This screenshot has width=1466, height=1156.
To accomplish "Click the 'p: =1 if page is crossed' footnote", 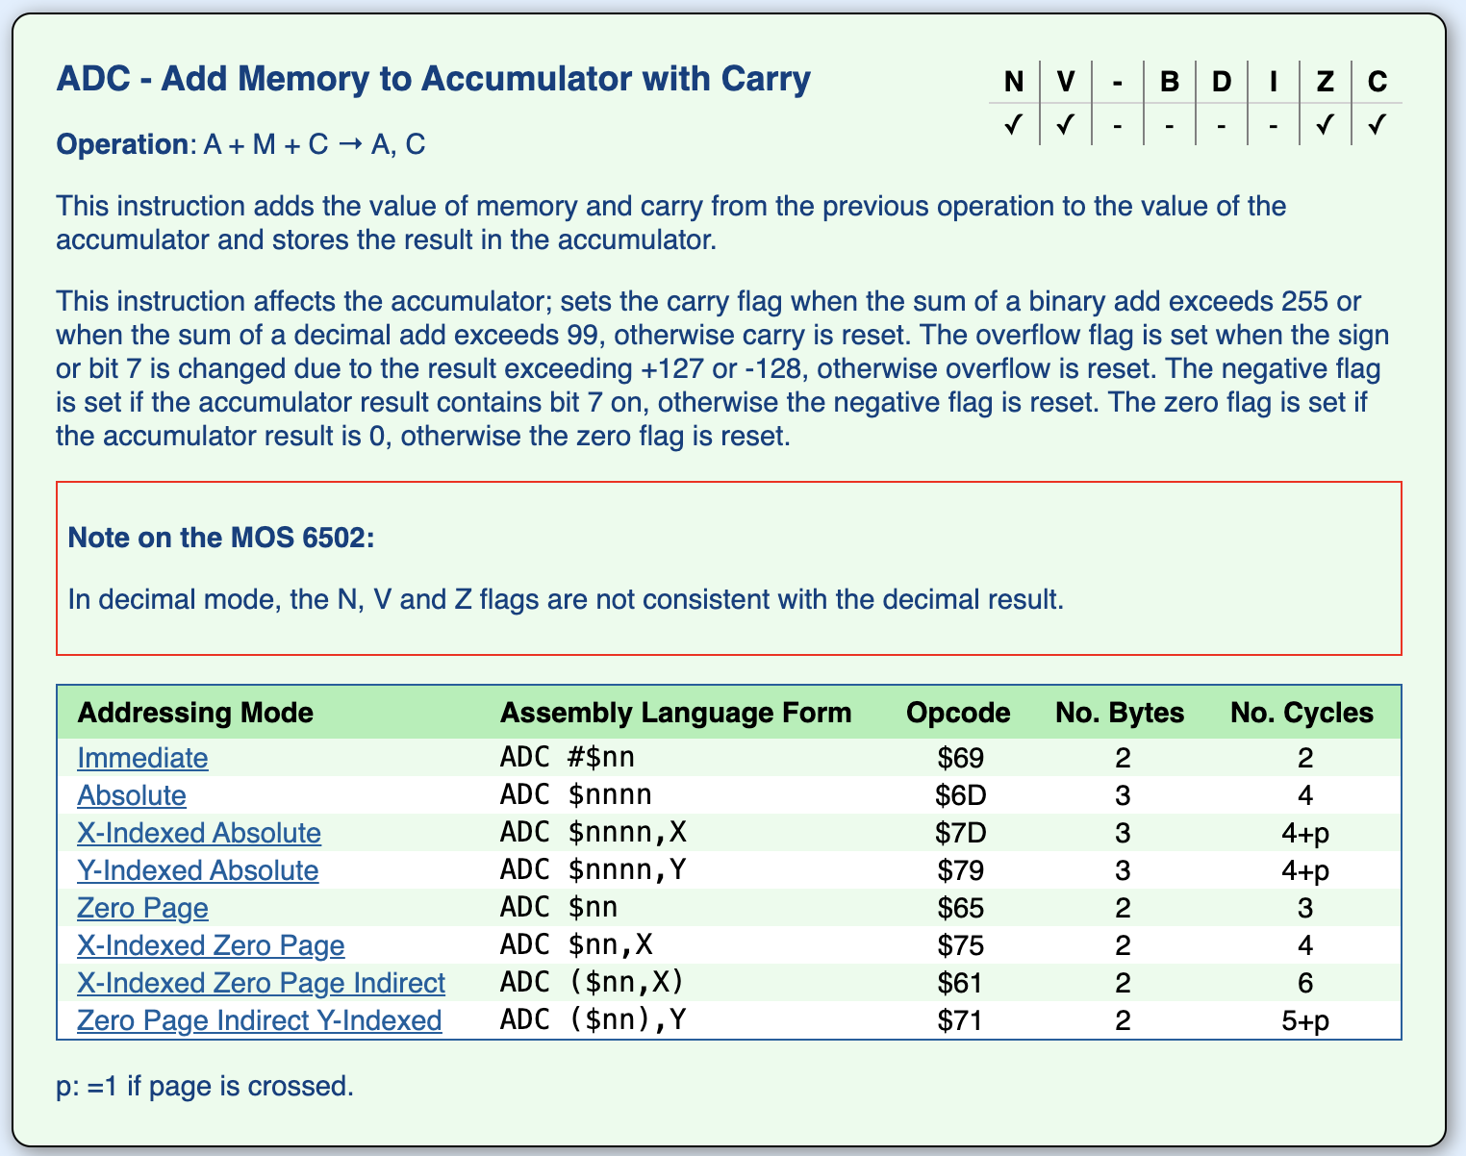I will pyautogui.click(x=205, y=1087).
